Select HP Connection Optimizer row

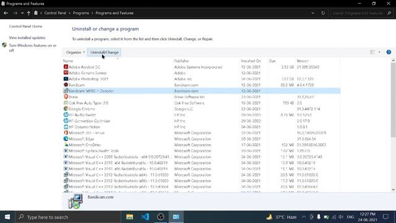tap(201, 121)
